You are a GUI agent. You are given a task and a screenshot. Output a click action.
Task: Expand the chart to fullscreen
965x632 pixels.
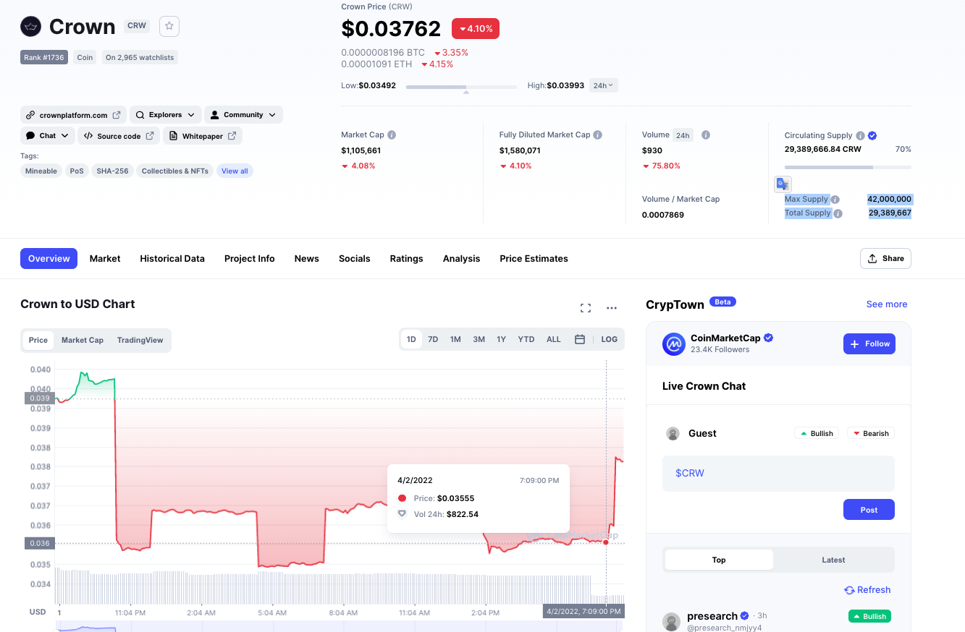[x=586, y=308]
